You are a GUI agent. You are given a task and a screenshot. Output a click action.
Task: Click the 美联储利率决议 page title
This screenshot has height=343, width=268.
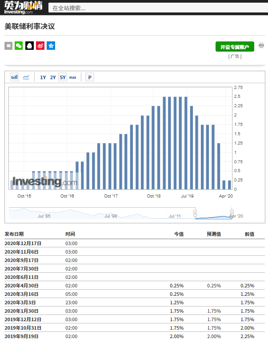point(30,26)
